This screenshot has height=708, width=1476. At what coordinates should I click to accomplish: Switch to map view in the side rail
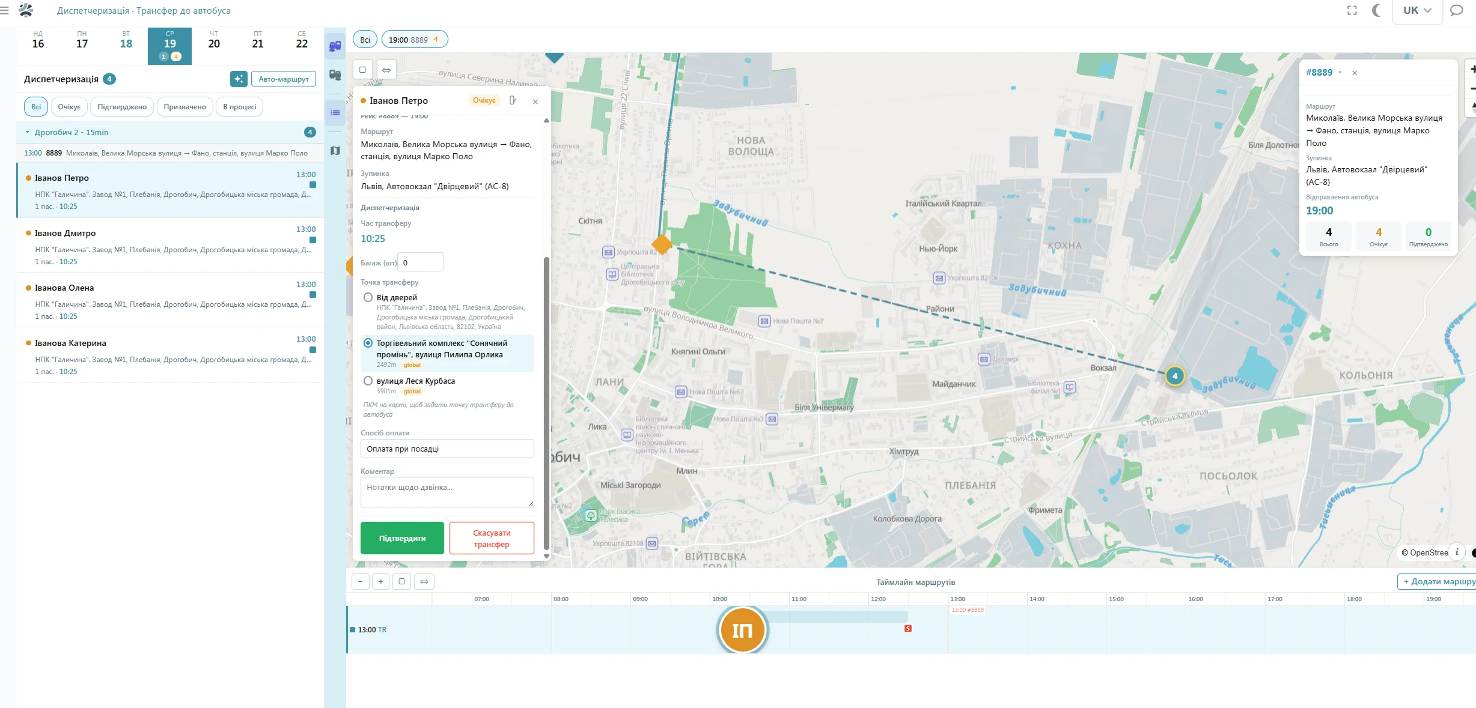pos(335,151)
